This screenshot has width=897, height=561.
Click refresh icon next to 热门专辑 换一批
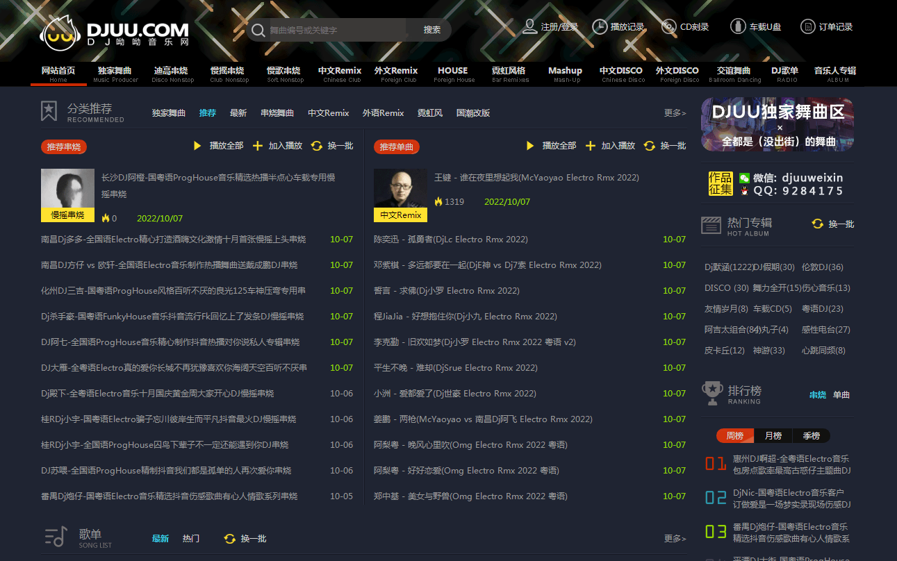pos(818,224)
